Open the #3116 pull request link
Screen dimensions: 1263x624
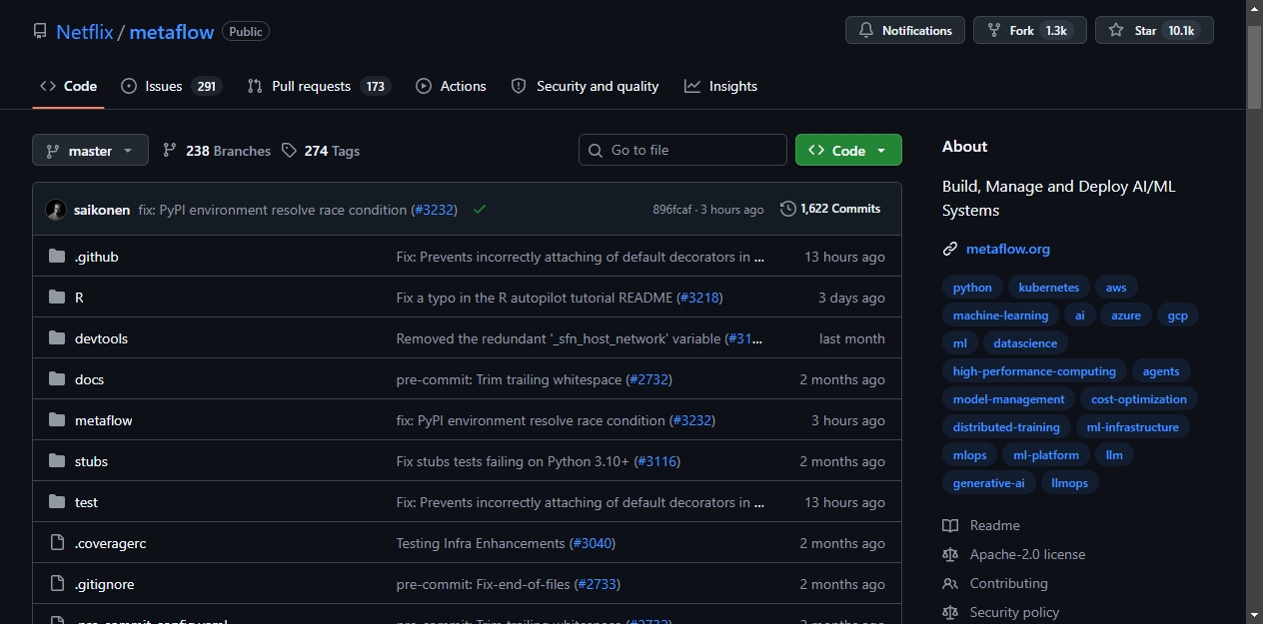657,461
